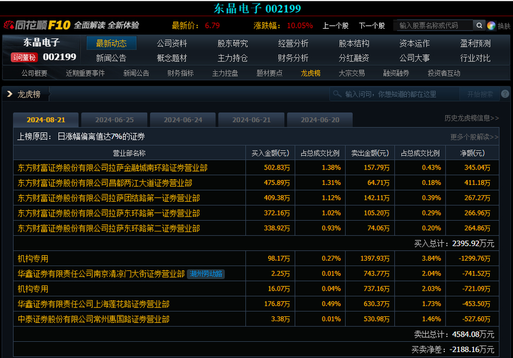Screen dimensions: 513x358
Task: Click 机构专用 with 98.17万 buy amount
Action: pos(33,258)
